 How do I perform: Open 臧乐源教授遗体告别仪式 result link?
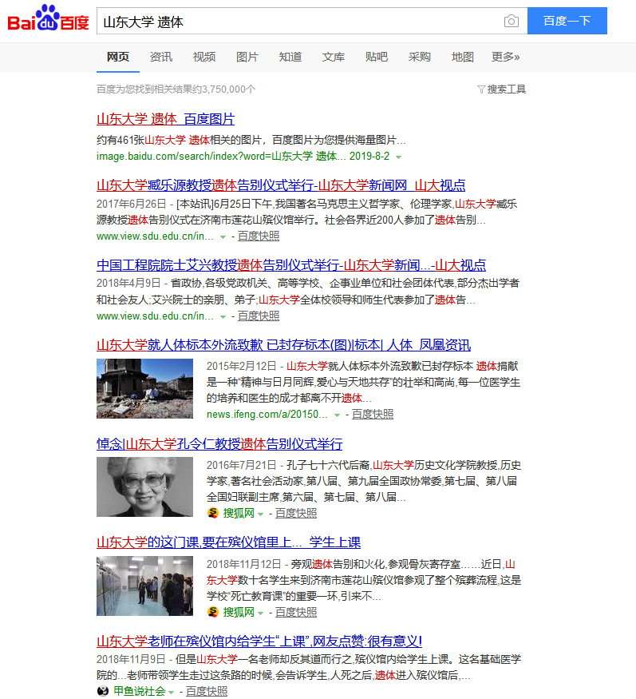tap(281, 185)
